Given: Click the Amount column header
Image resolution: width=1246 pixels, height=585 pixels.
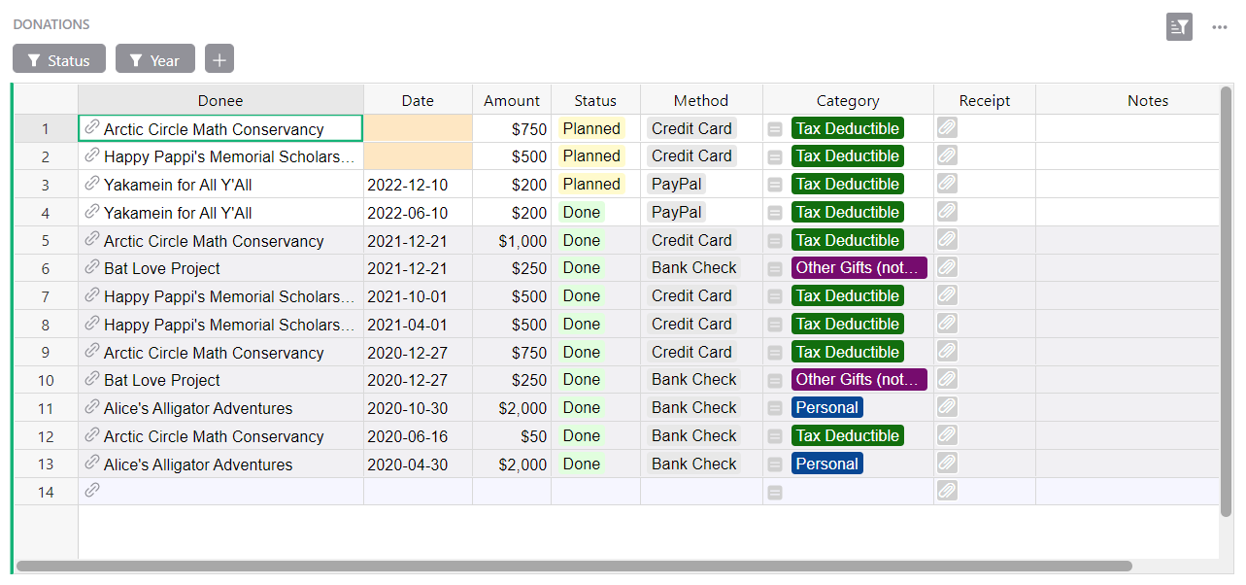Looking at the screenshot, I should tap(512, 100).
